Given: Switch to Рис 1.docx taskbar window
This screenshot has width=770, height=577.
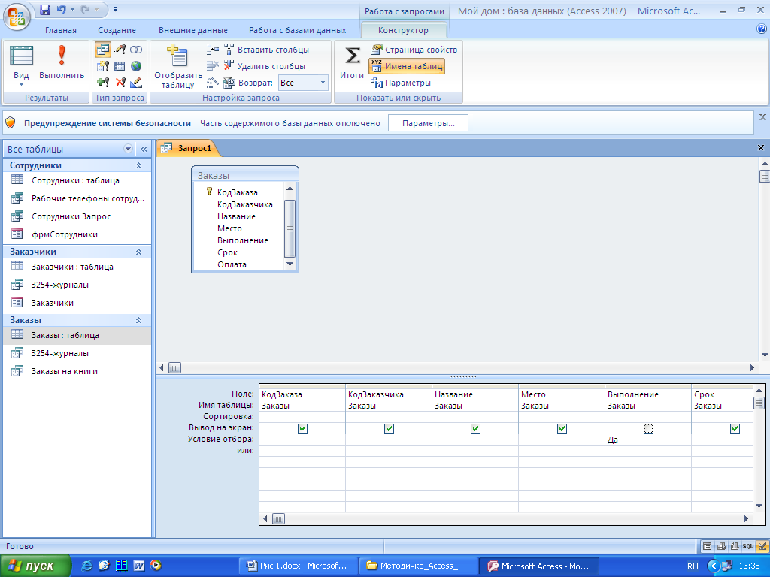Looking at the screenshot, I should click(x=298, y=566).
